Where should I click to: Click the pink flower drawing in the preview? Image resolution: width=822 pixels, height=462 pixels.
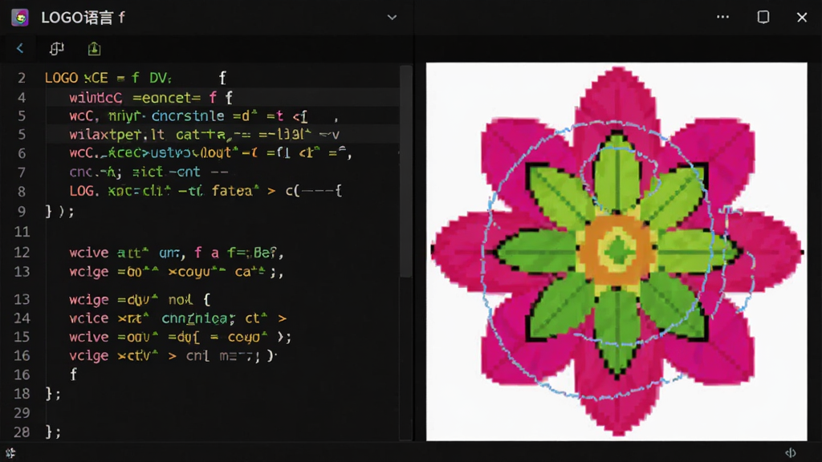pos(617,251)
